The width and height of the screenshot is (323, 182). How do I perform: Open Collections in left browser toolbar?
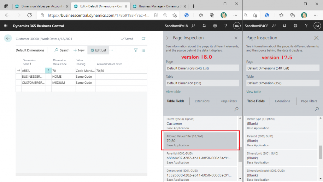point(212,15)
